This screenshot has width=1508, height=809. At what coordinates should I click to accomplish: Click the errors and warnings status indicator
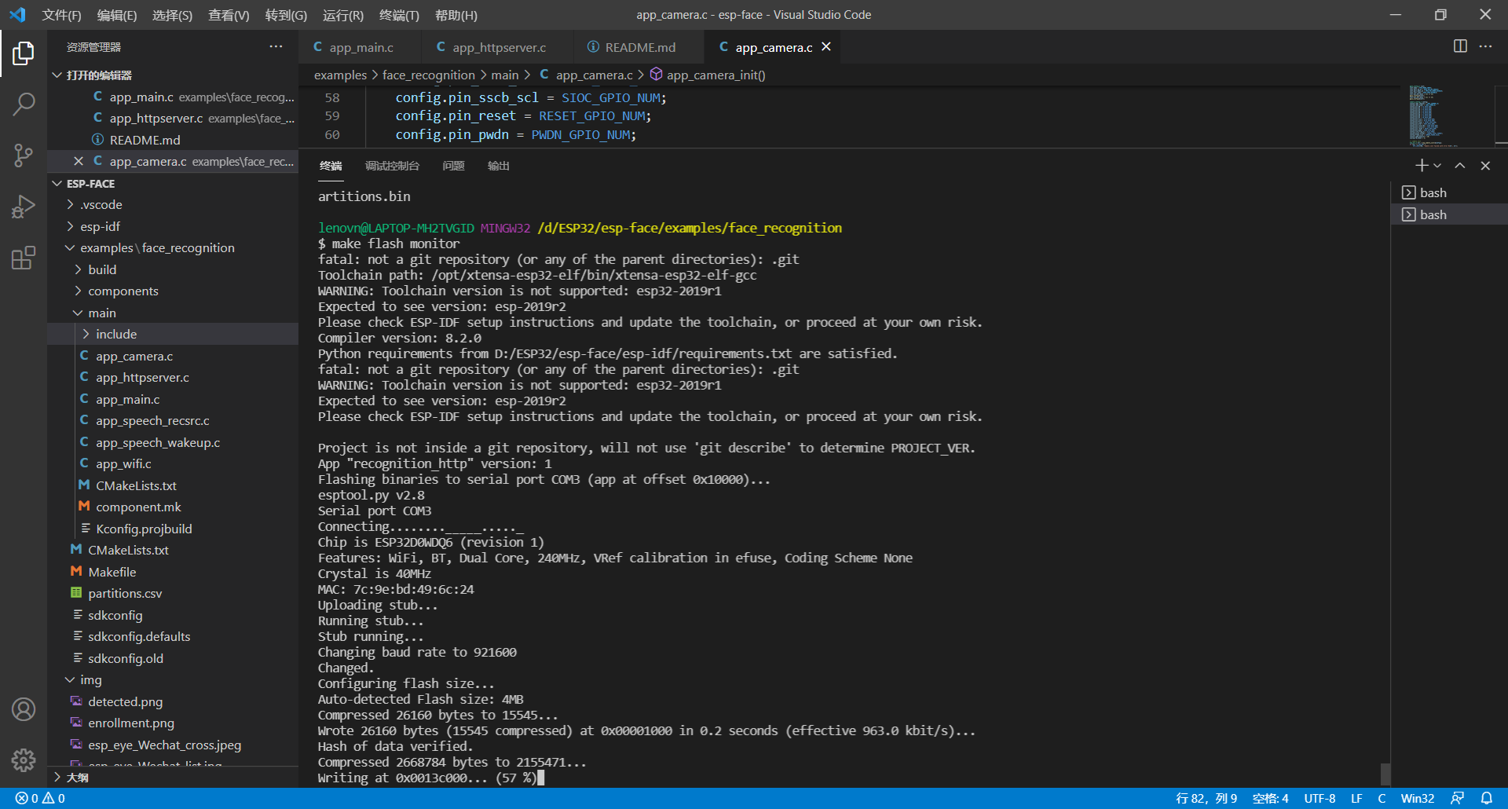[x=40, y=798]
